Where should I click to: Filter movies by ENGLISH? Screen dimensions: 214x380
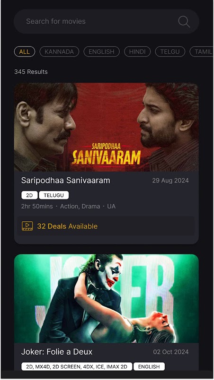[101, 52]
